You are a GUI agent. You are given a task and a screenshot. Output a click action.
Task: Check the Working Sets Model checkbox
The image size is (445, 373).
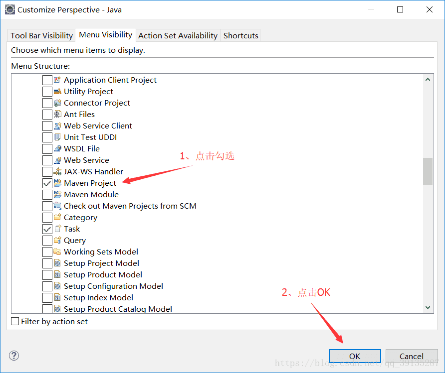47,252
